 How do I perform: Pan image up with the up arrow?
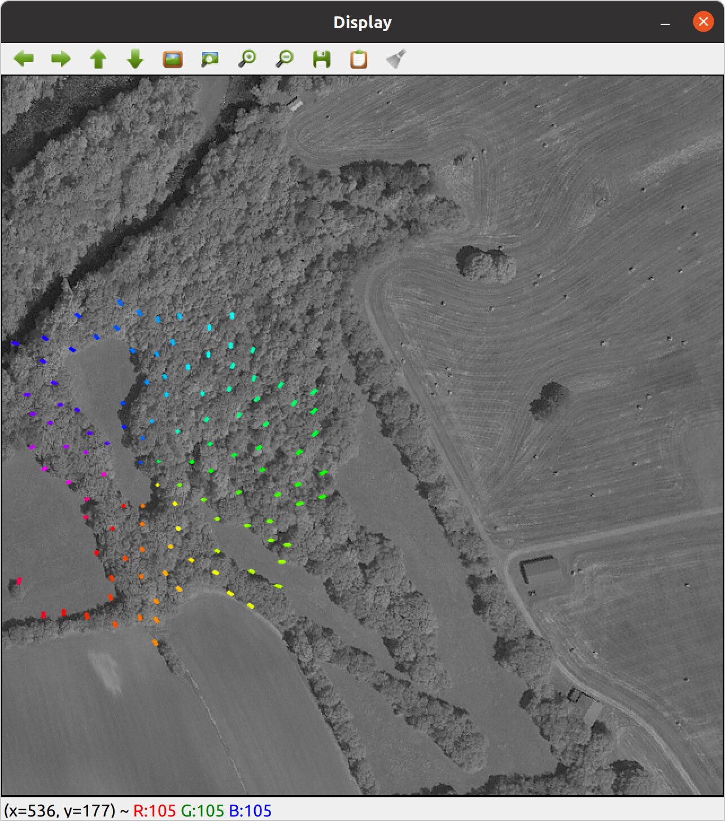pos(98,59)
